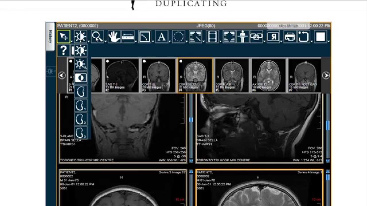Select kidney preset number 3
367x206 pixels.
pos(81,133)
